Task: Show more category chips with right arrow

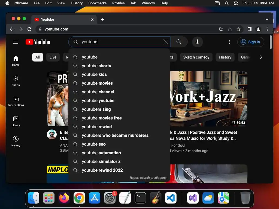Action: coord(261,57)
